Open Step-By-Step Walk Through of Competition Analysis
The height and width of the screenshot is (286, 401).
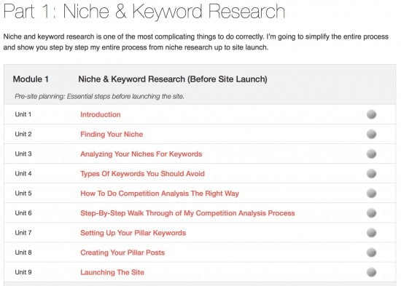coord(187,213)
